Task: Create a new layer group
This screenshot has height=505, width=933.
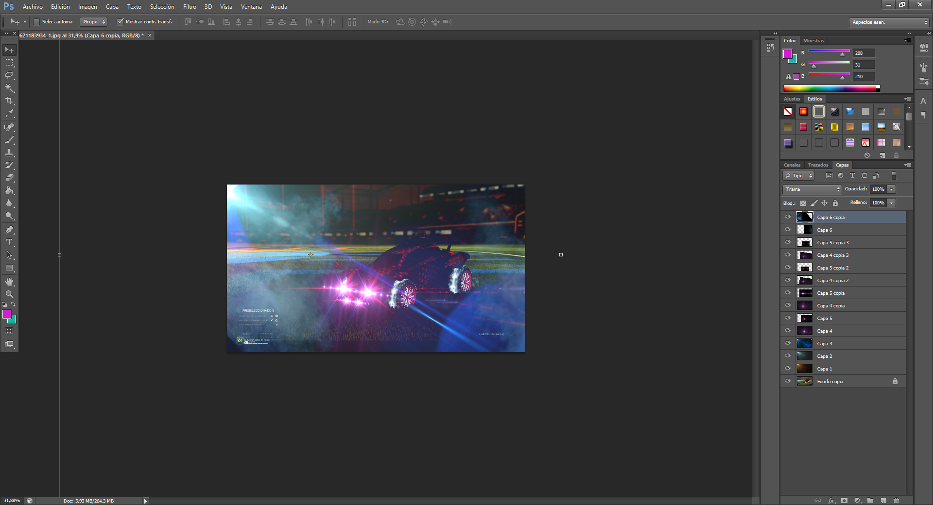Action: click(870, 500)
